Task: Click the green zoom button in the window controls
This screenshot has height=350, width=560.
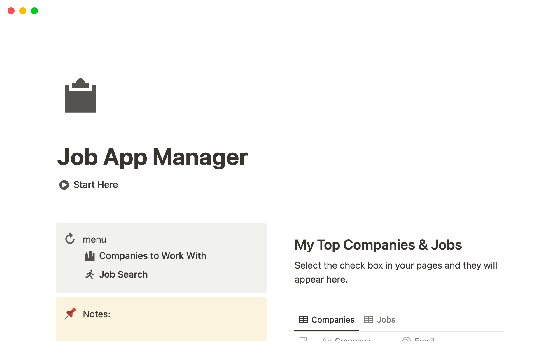Action: (x=34, y=11)
